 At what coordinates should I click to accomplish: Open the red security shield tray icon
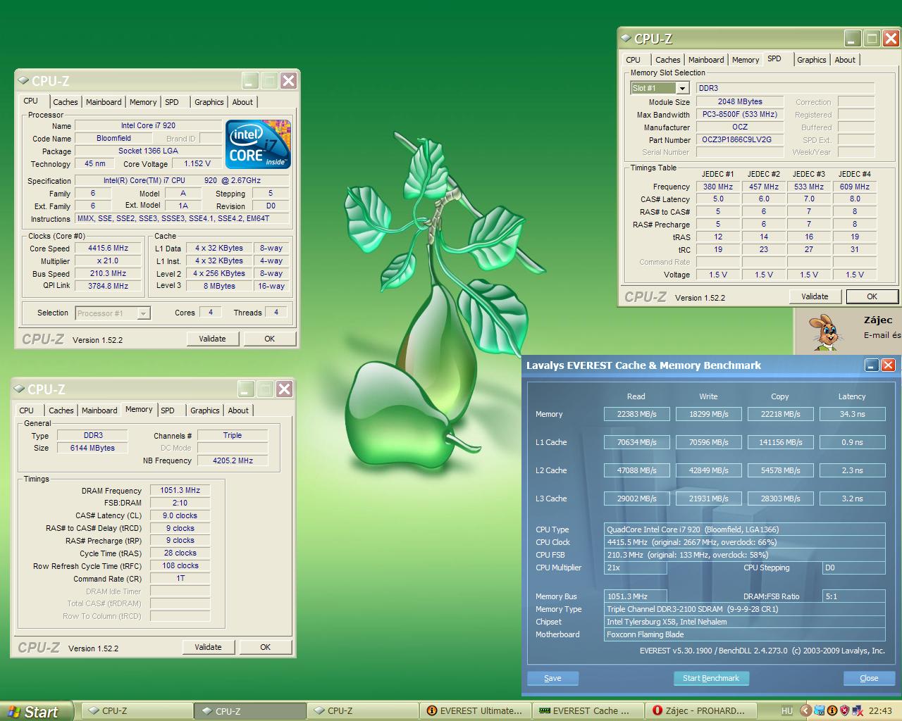pos(844,710)
